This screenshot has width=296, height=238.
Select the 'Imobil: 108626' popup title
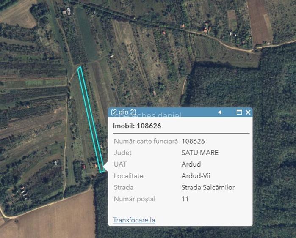pyautogui.click(x=137, y=126)
